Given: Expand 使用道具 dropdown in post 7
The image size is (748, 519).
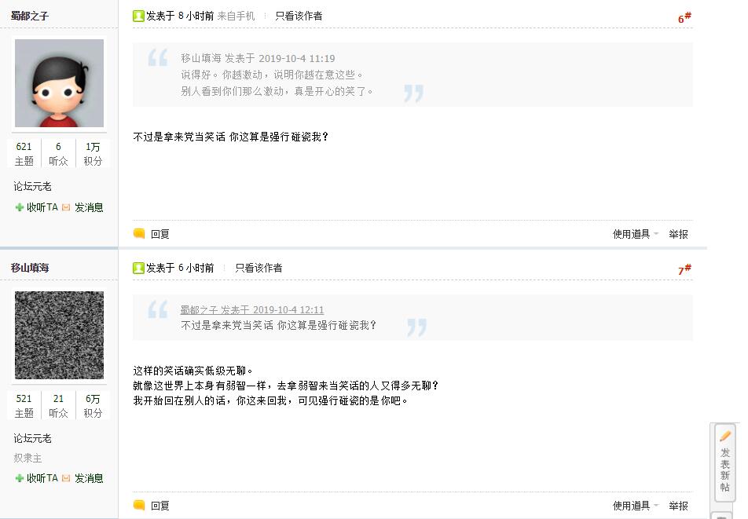Looking at the screenshot, I should [x=635, y=506].
